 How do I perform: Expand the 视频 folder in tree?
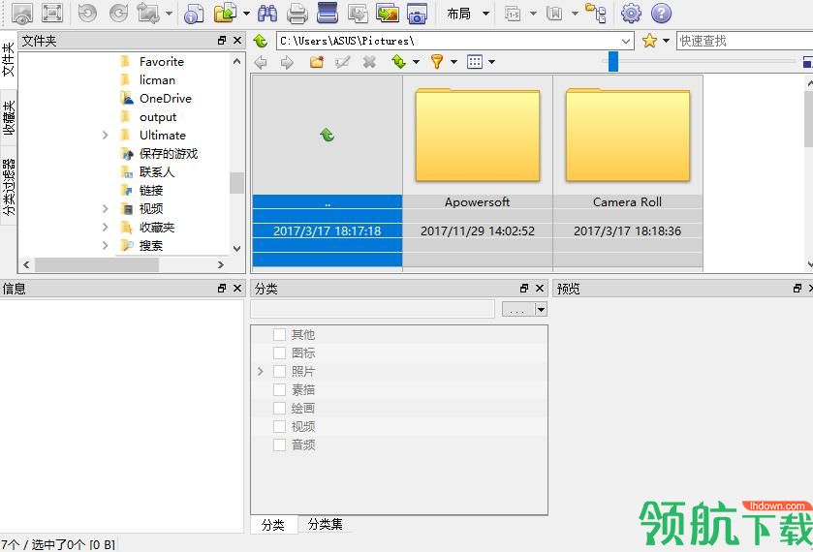[106, 209]
